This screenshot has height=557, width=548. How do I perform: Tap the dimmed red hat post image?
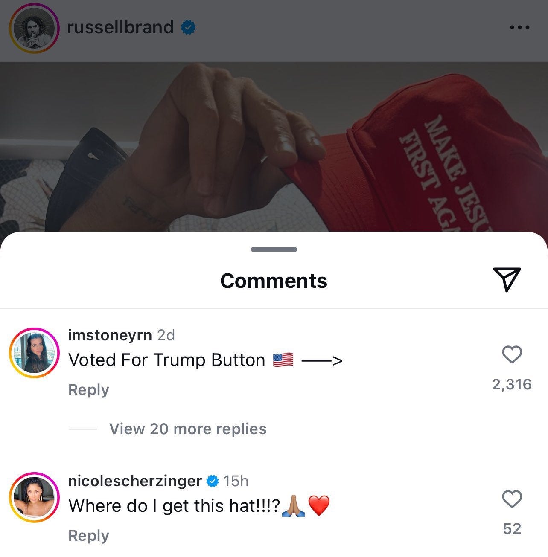(x=274, y=147)
